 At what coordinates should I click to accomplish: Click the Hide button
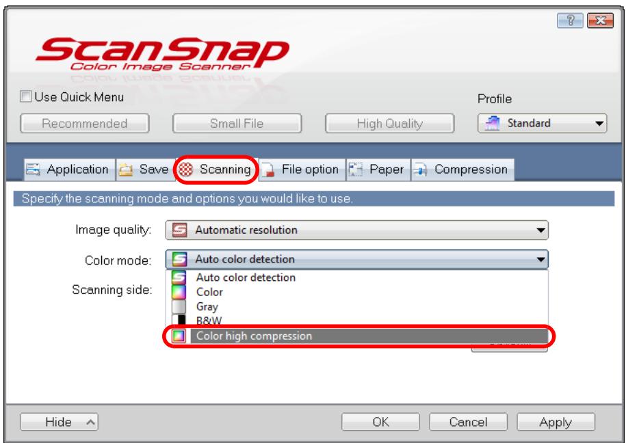[x=59, y=422]
